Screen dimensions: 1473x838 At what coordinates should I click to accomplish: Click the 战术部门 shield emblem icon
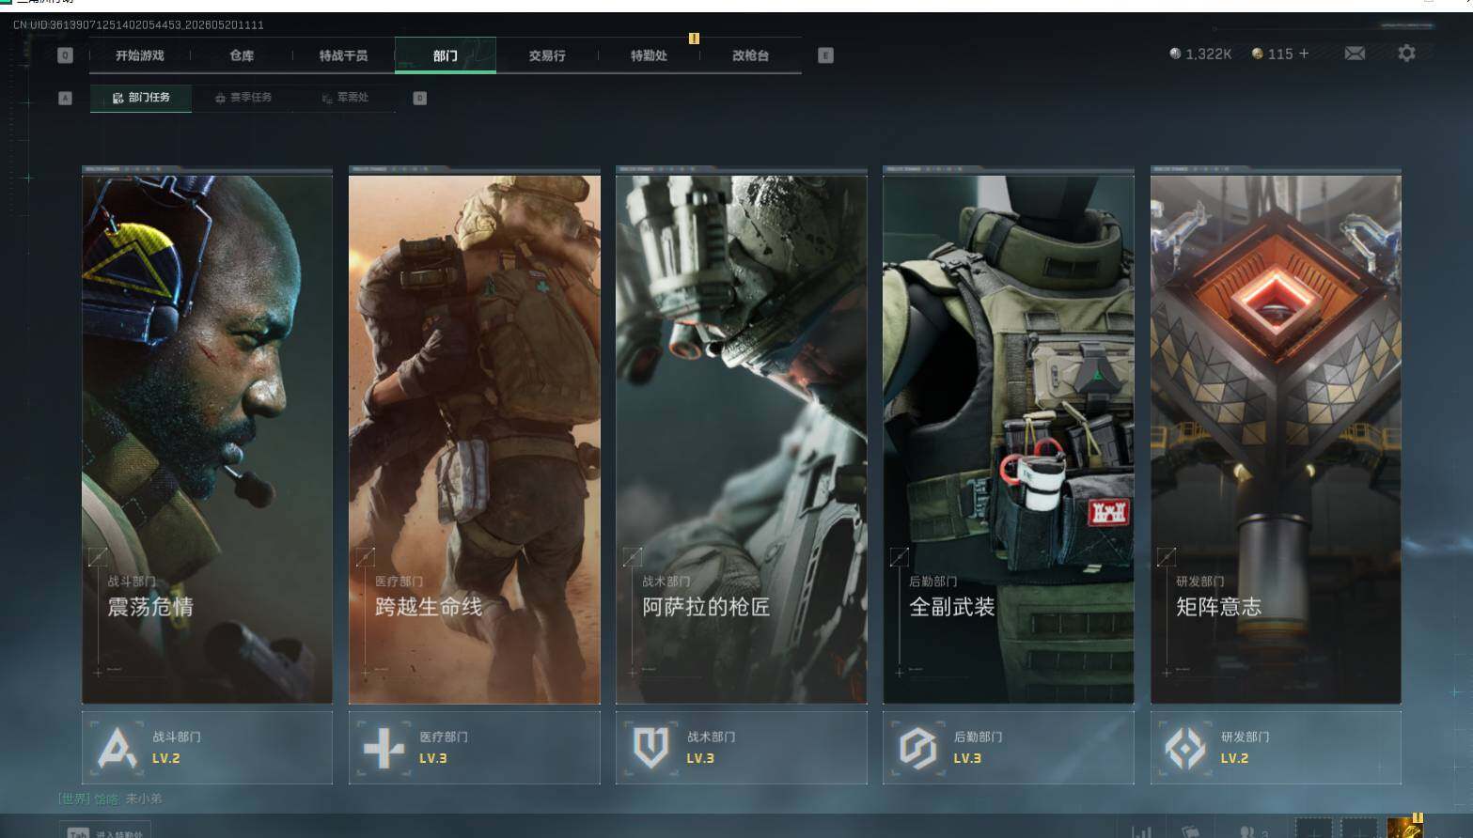coord(650,748)
